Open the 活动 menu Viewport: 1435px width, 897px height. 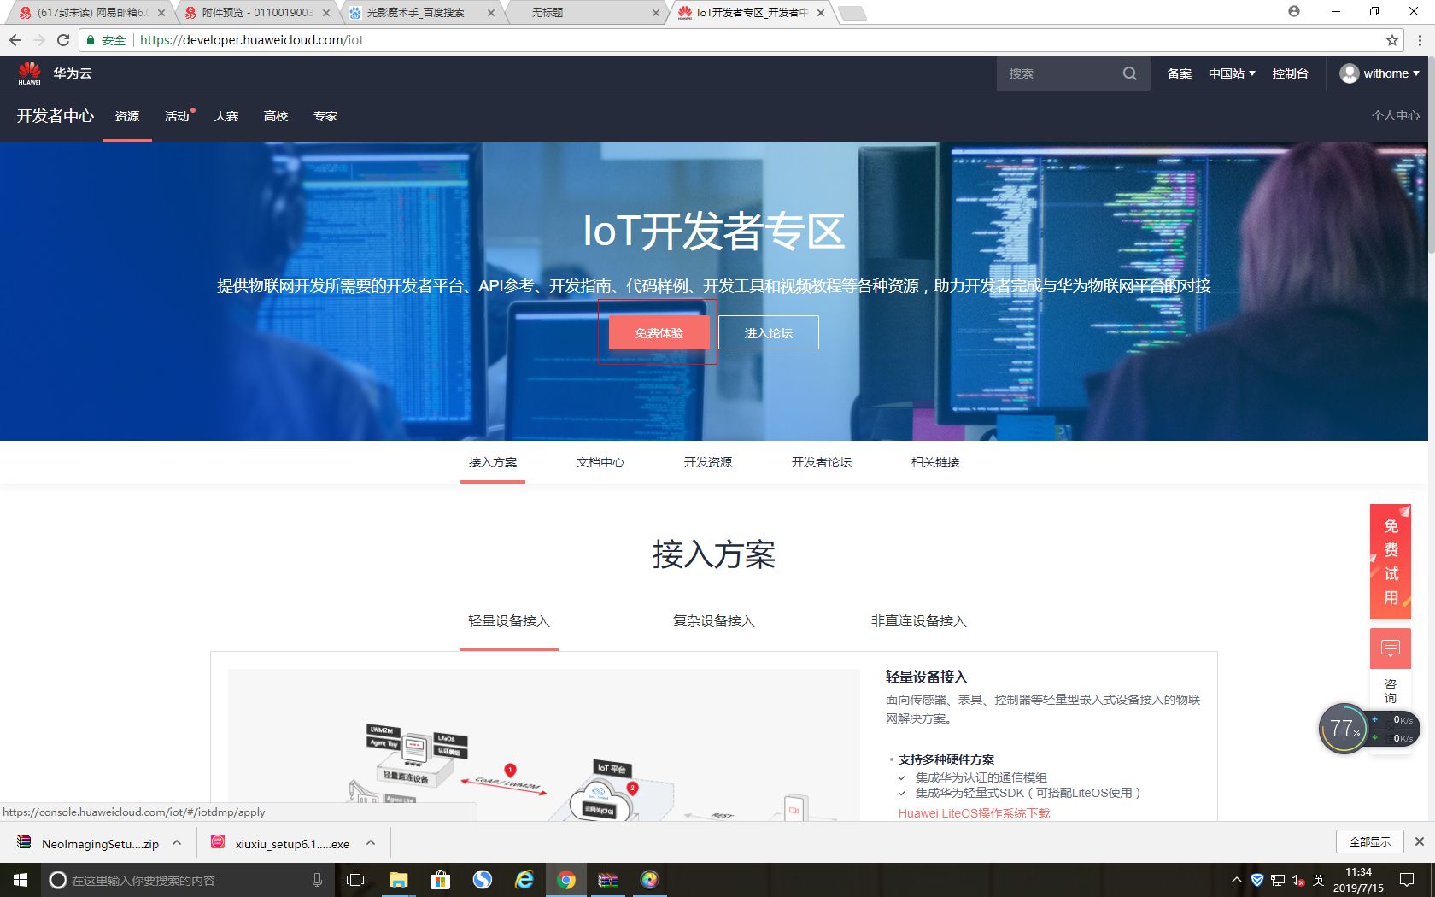177,116
